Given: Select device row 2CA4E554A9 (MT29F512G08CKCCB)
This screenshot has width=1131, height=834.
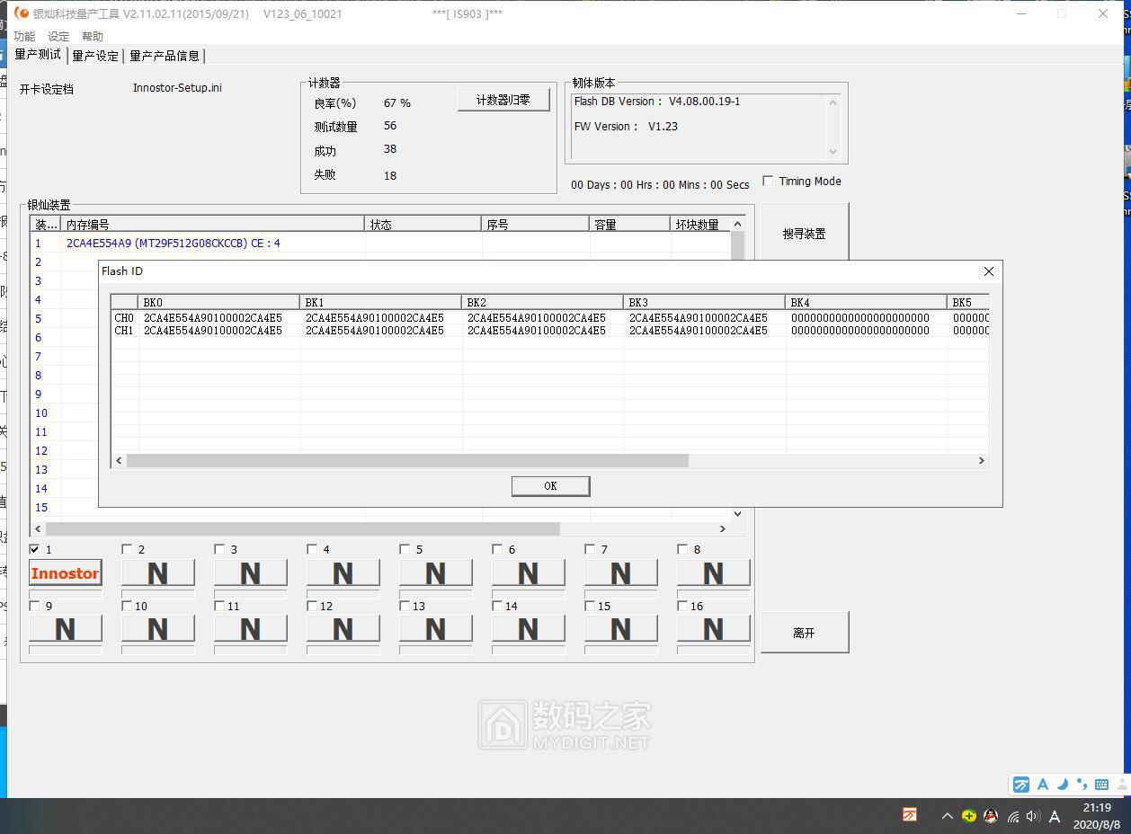Looking at the screenshot, I should [379, 243].
